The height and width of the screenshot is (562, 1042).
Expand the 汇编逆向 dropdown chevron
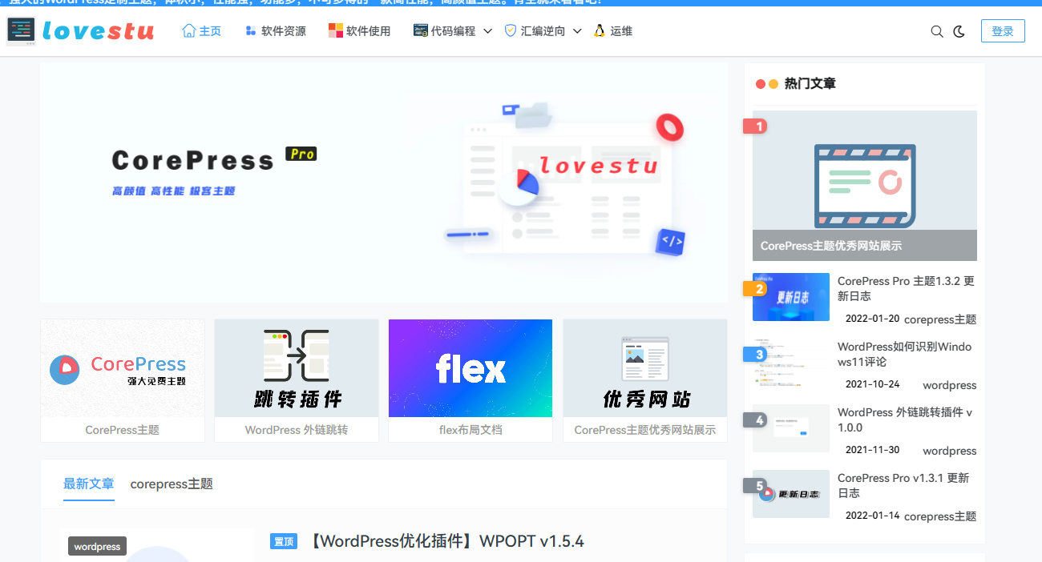[x=577, y=32]
